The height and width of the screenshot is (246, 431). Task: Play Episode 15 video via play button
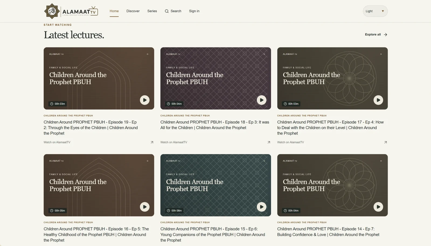pos(262,207)
